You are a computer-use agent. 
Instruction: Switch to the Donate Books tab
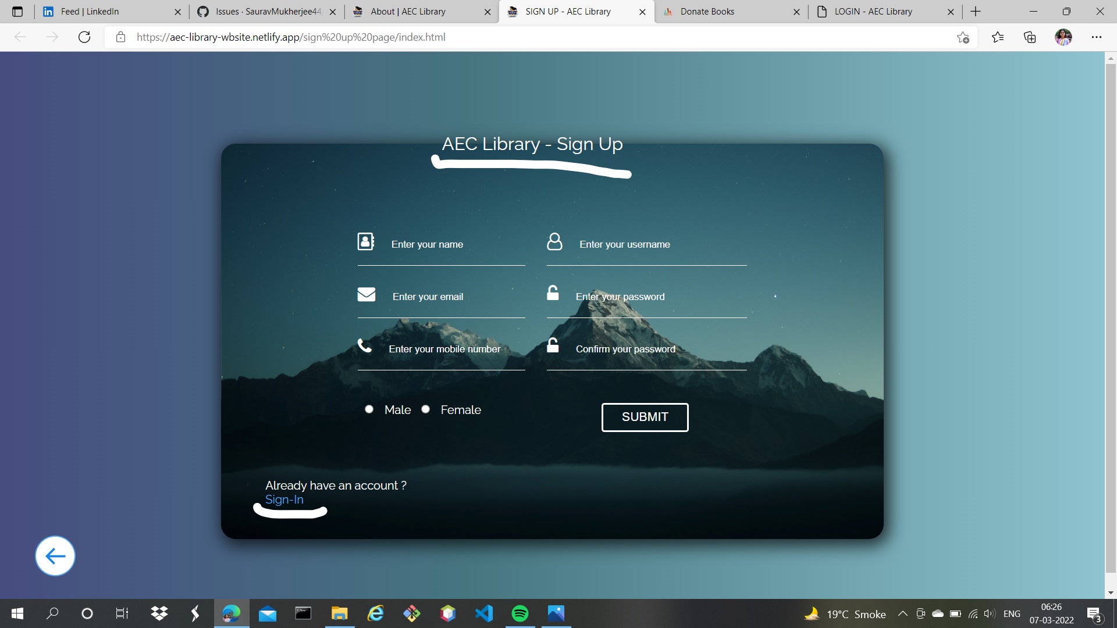click(x=707, y=12)
